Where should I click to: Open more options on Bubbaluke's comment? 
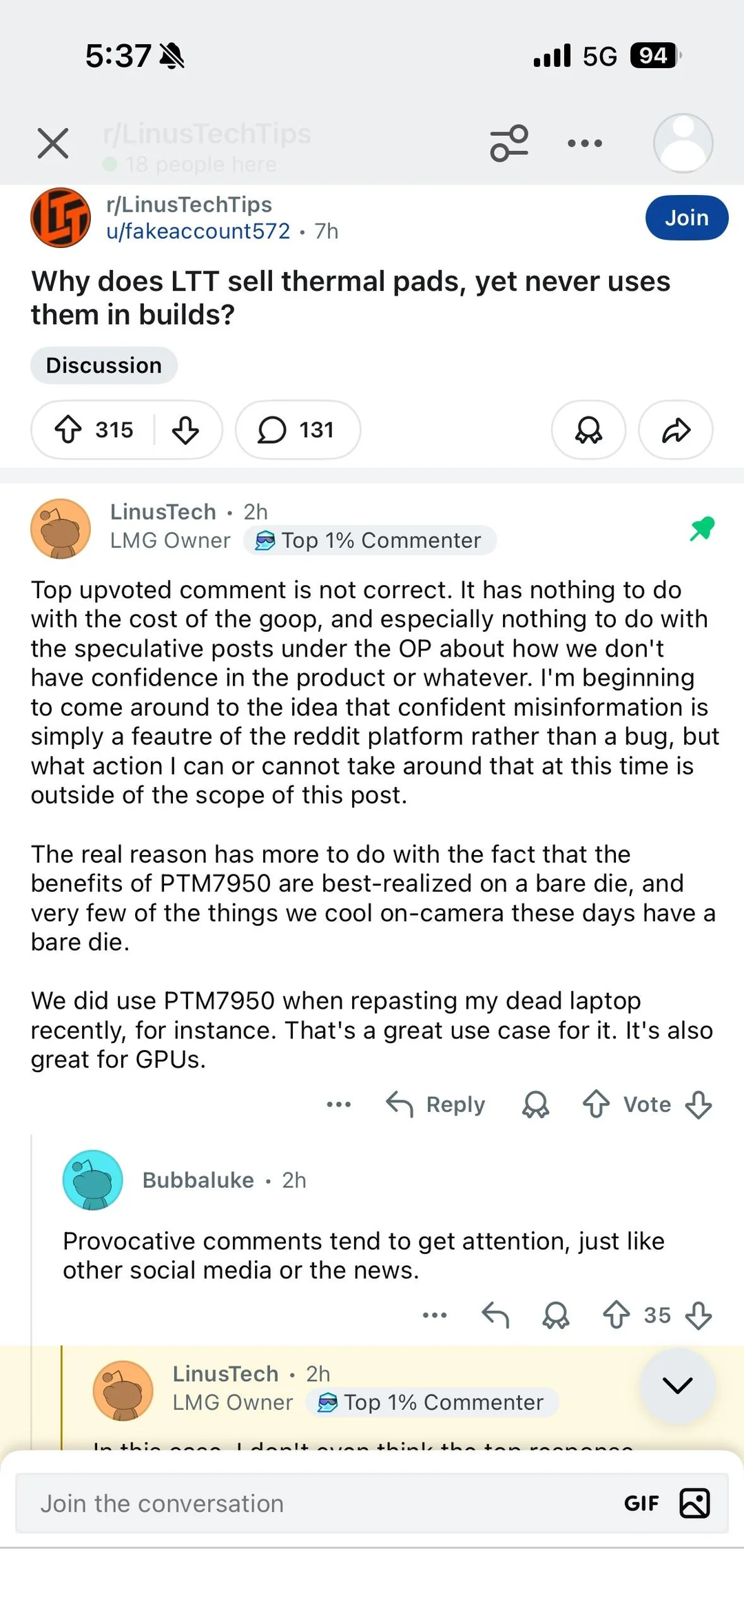tap(435, 1315)
